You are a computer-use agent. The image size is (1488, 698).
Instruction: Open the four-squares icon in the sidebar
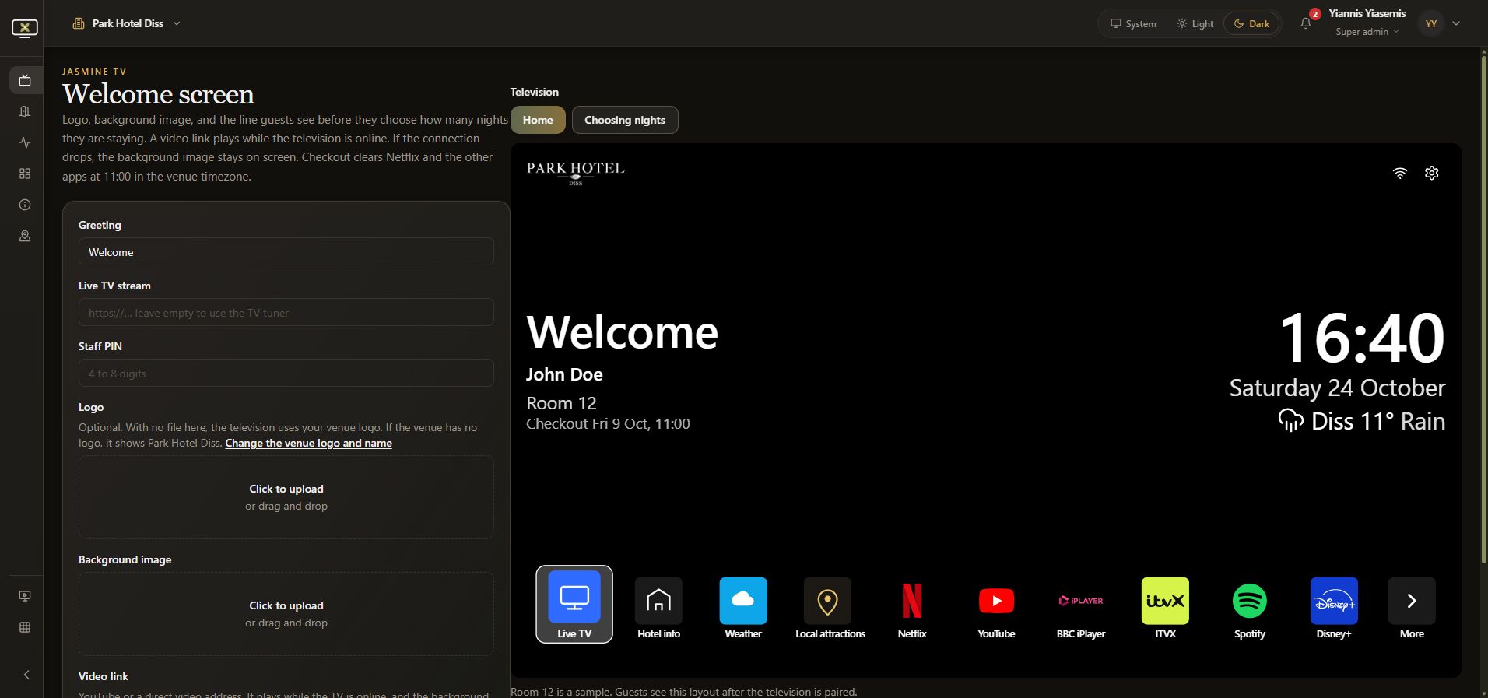coord(25,174)
